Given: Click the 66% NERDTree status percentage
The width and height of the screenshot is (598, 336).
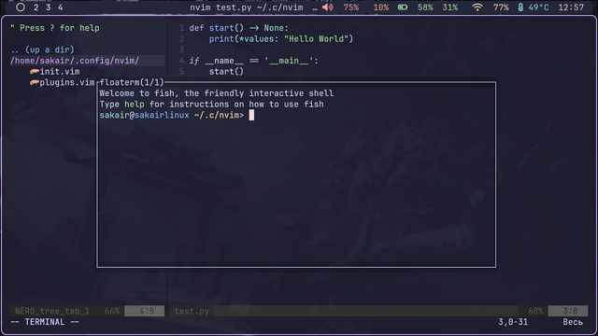Looking at the screenshot, I should pyautogui.click(x=112, y=311).
